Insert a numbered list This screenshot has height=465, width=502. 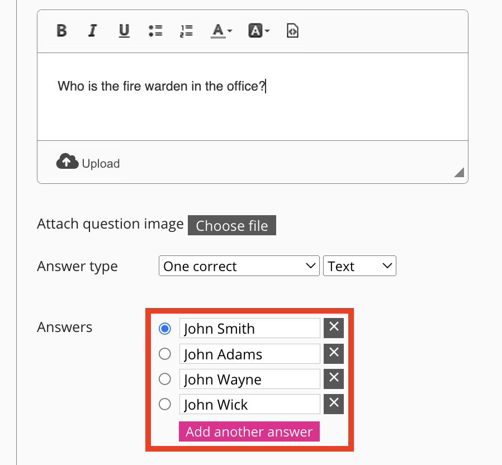186,31
